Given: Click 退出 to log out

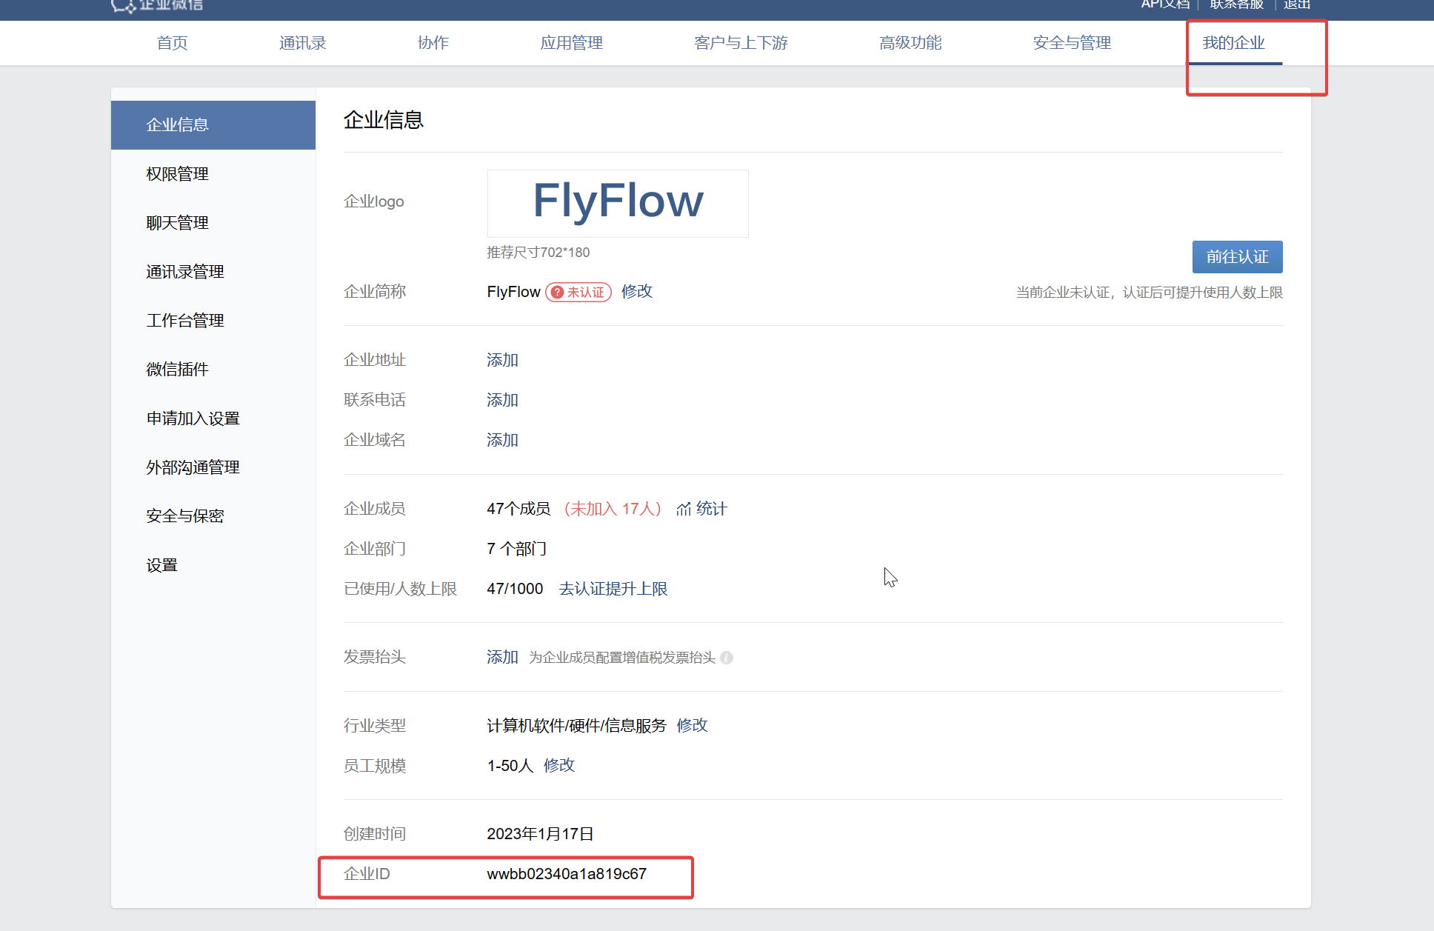Looking at the screenshot, I should point(1297,4).
